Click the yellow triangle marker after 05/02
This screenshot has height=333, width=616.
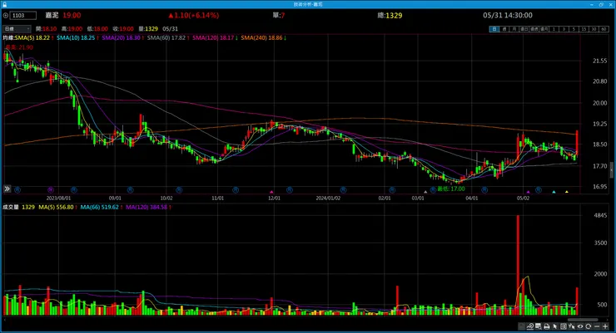click(567, 192)
